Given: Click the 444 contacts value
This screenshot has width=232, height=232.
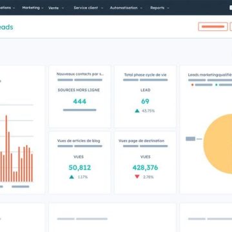Looking at the screenshot, I should click(80, 101).
